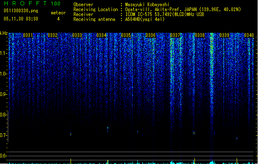The image size is (258, 164).
Task: Click the 1.0 kHz axis tick label
Action: (4, 74)
